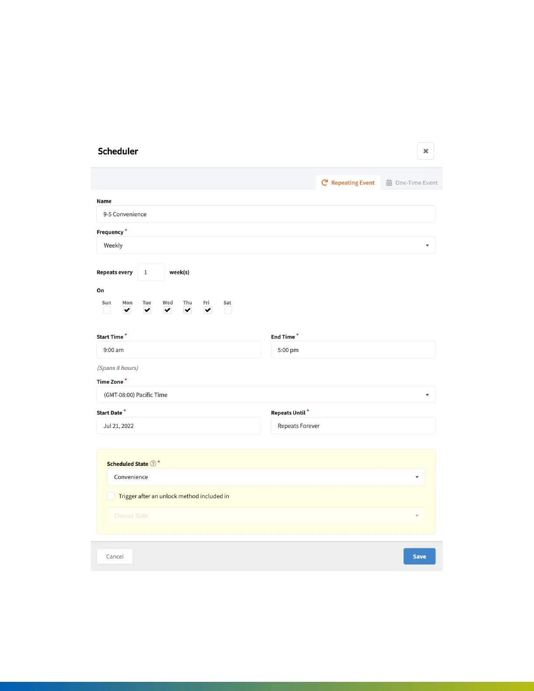This screenshot has height=691, width=534.
Task: Click the Save button
Action: (419, 556)
